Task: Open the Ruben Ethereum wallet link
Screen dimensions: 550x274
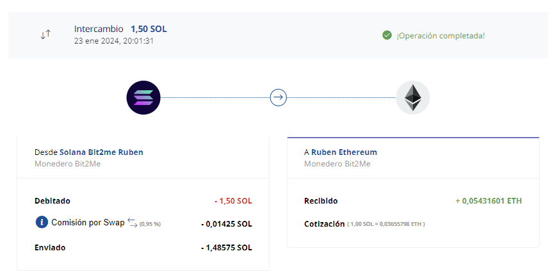Action: pos(344,152)
